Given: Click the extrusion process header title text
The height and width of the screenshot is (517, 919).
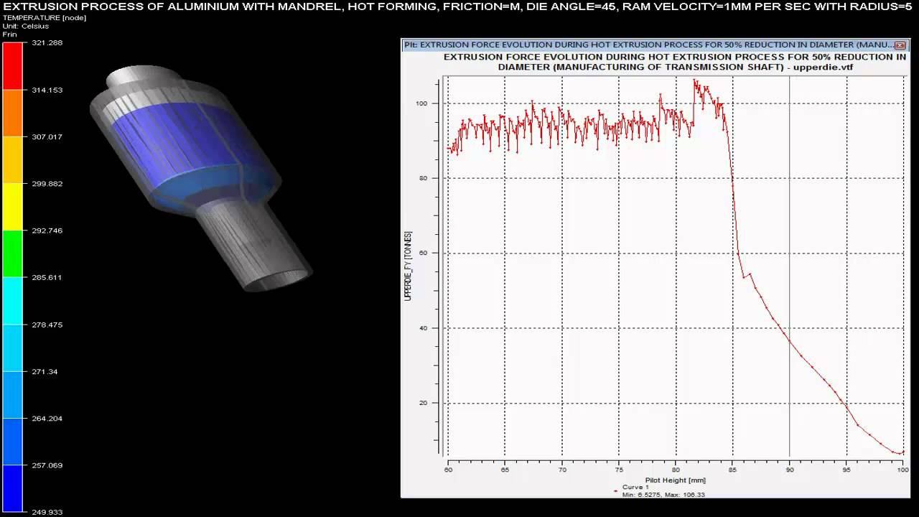Looking at the screenshot, I should (x=457, y=6).
